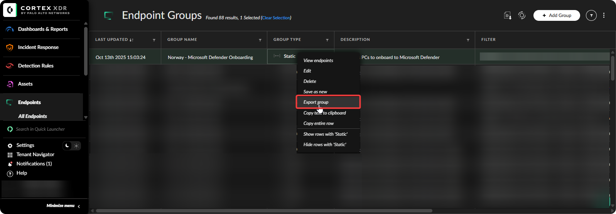Viewport: 616px width, 214px height.
Task: Switch to light mode sun toggle
Action: [x=76, y=145]
